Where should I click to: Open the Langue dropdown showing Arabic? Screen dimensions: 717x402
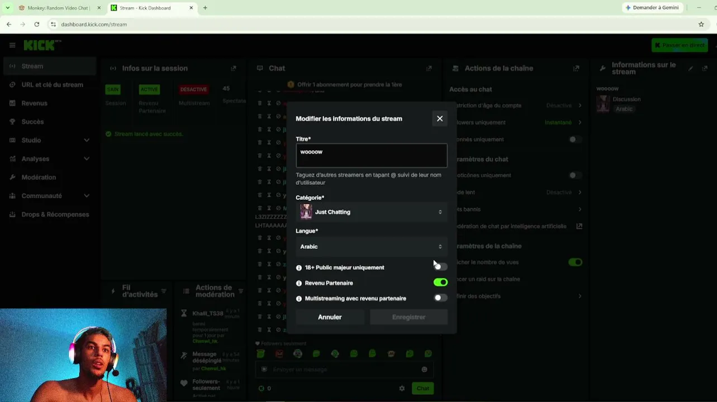(372, 246)
